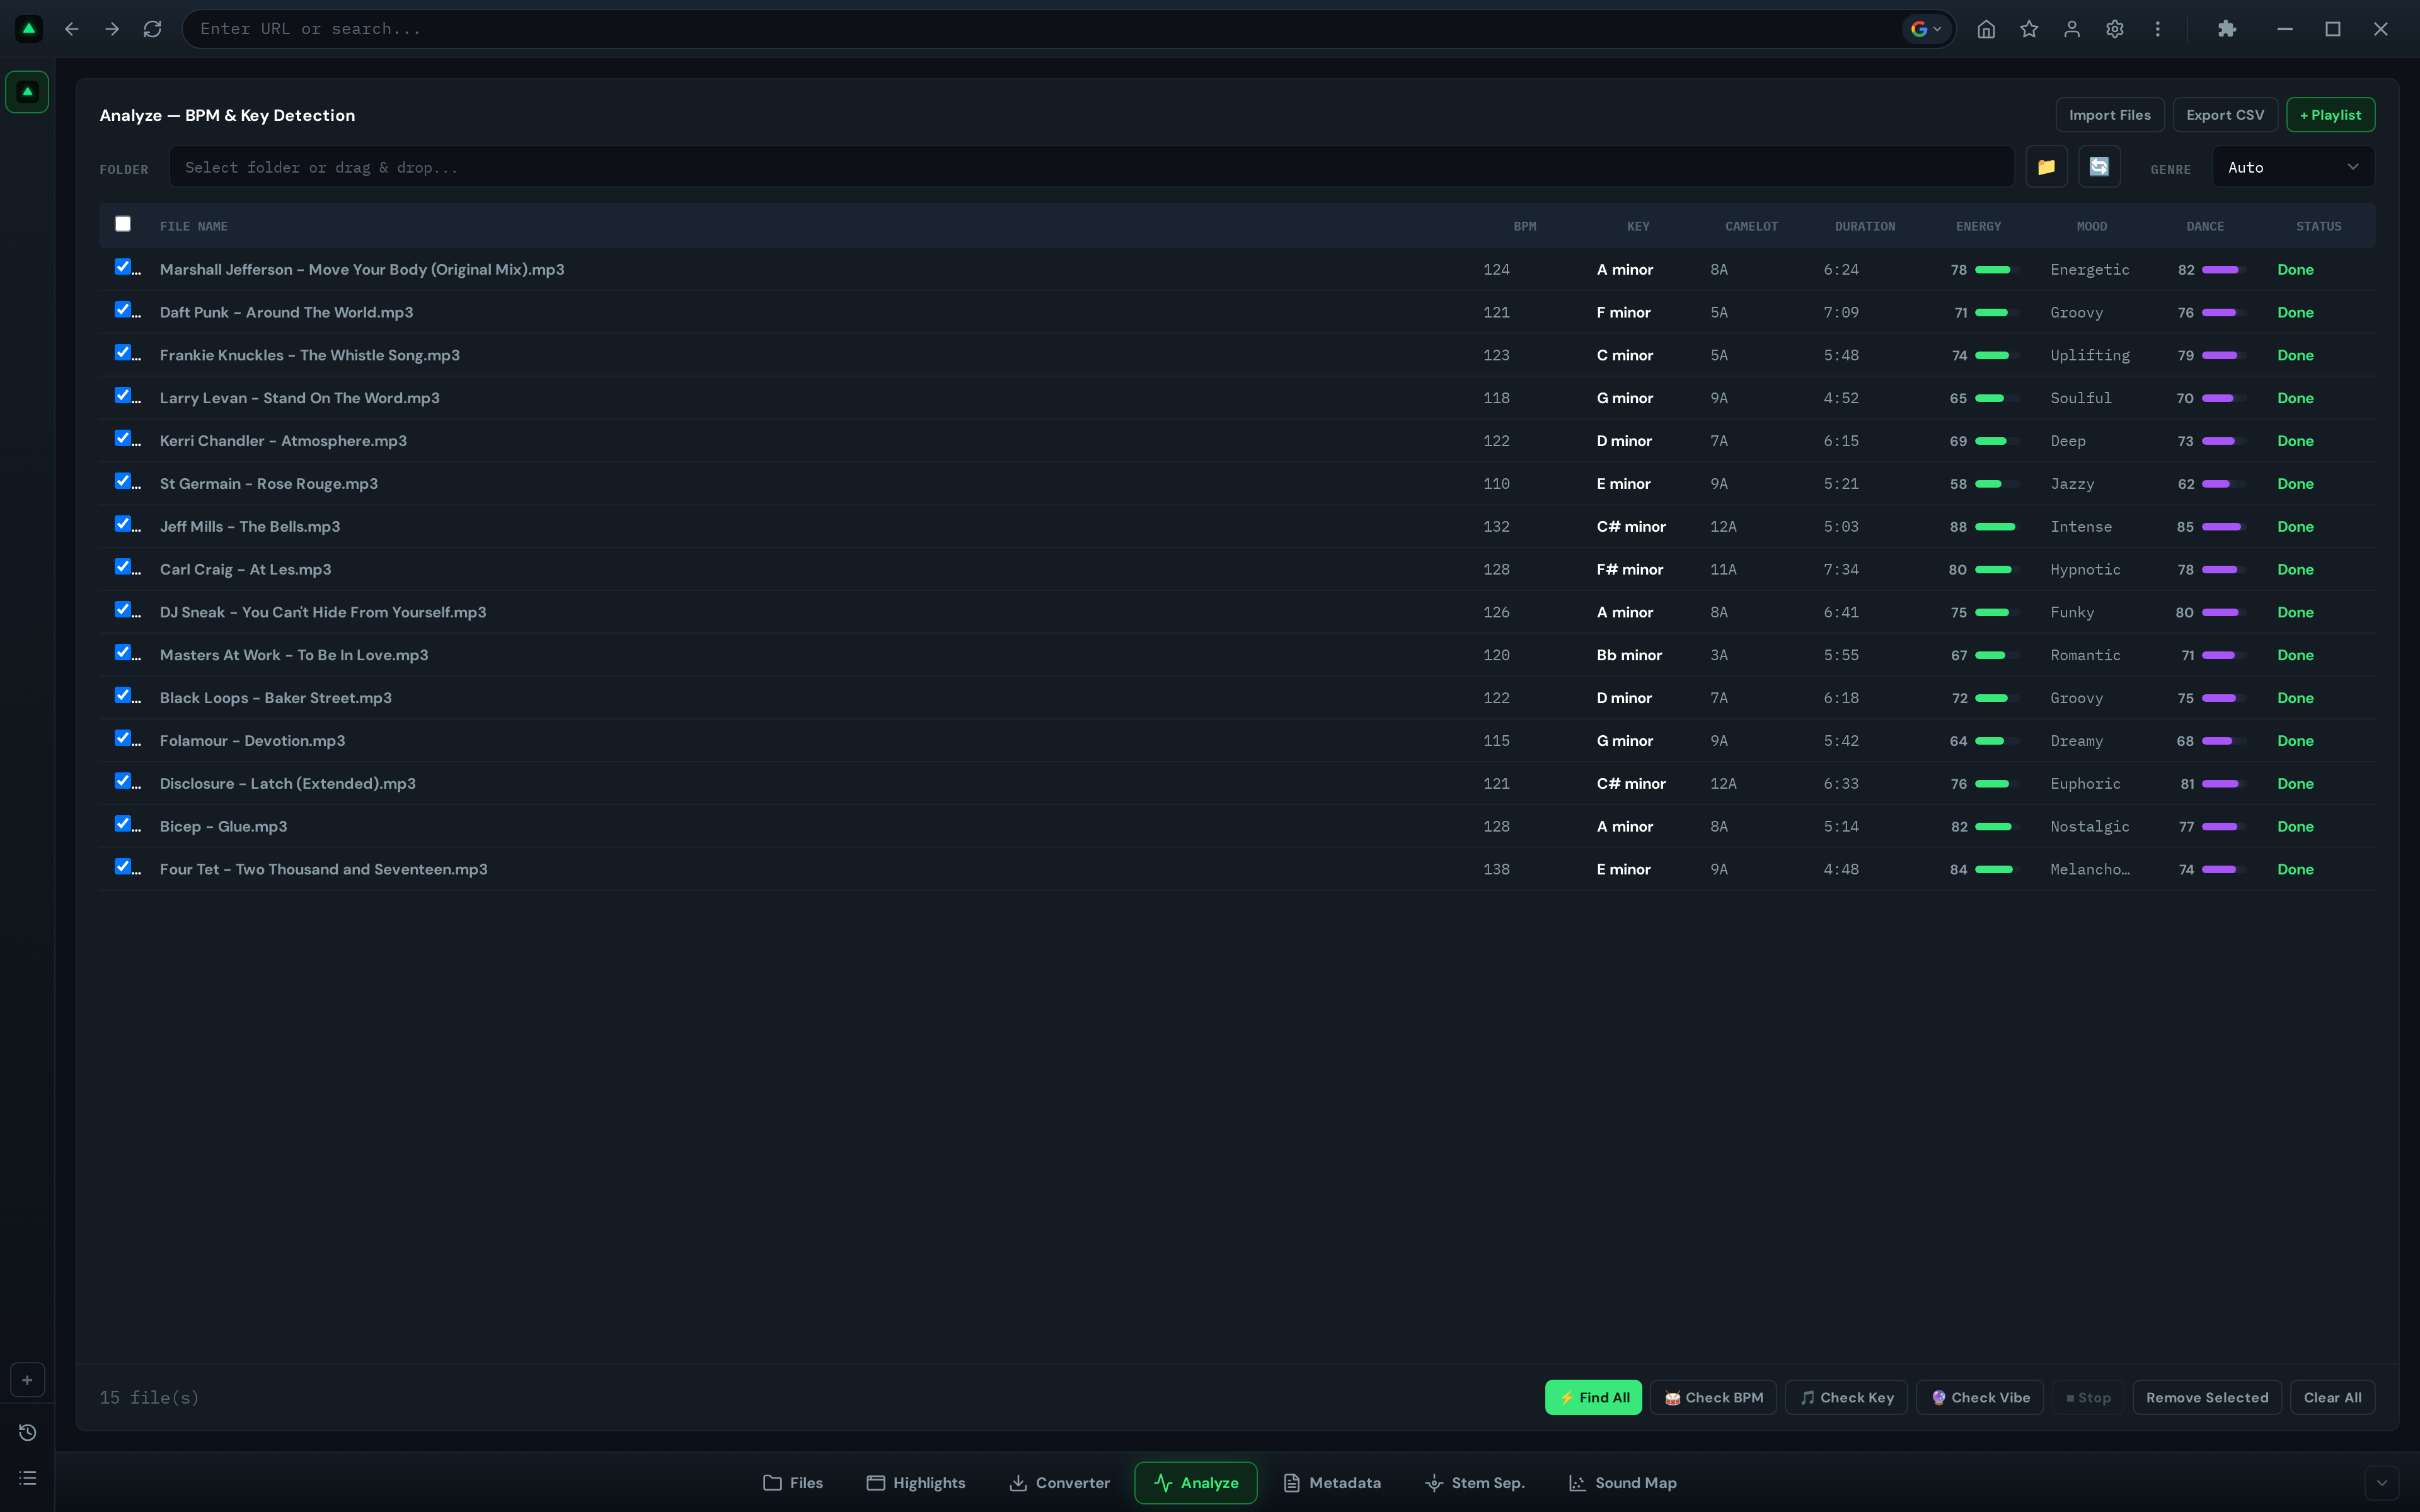The height and width of the screenshot is (1512, 2420).
Task: Open the Stem Sep. tab
Action: pyautogui.click(x=1475, y=1483)
